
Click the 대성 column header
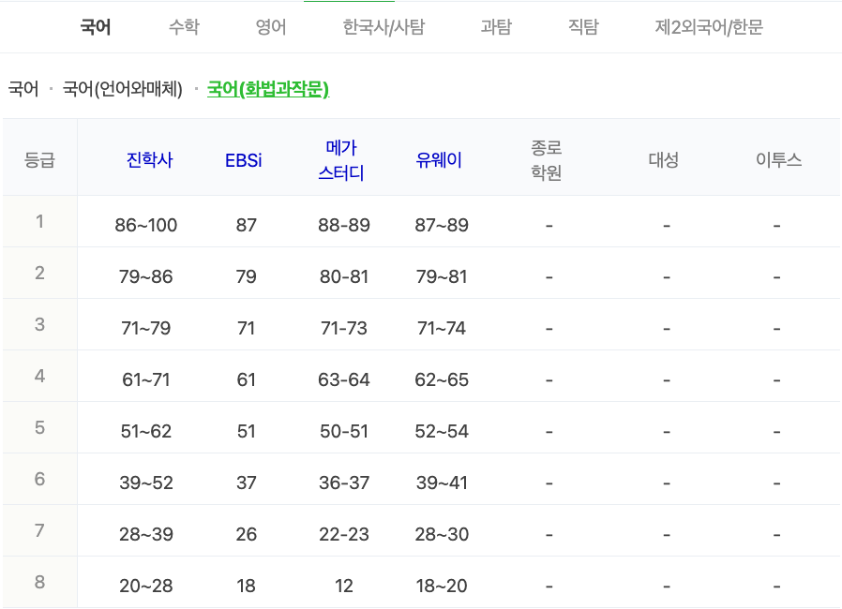[x=666, y=156]
